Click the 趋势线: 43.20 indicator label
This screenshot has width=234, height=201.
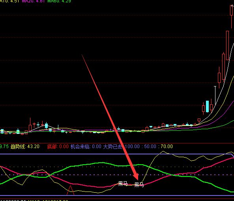point(25,147)
